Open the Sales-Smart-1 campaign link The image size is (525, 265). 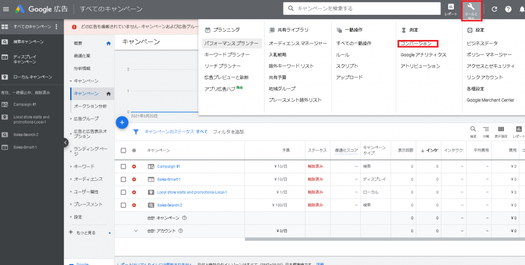169,179
